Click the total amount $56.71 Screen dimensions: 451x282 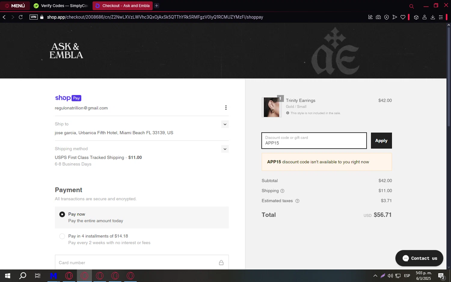tap(382, 215)
